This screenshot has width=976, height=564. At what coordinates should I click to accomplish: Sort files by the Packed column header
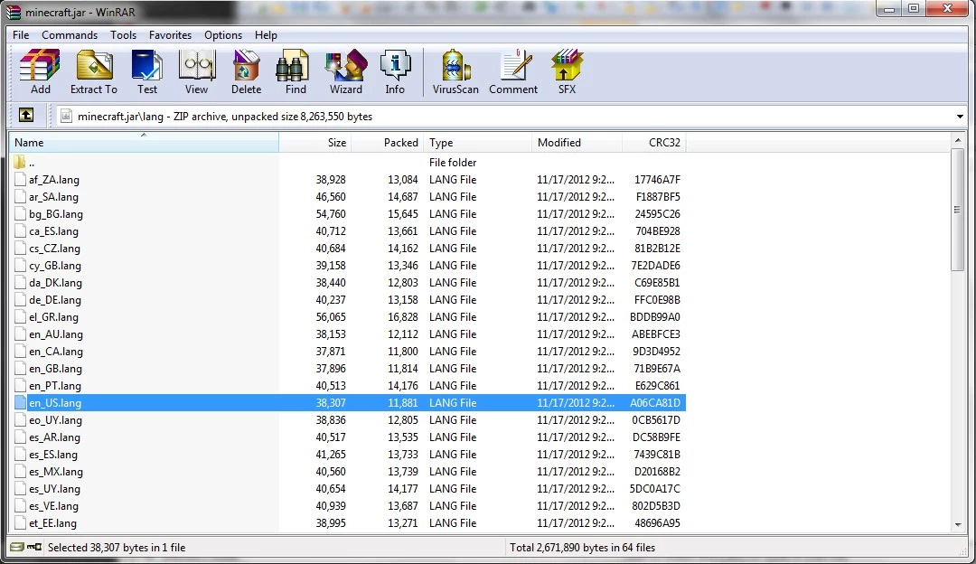(387, 143)
